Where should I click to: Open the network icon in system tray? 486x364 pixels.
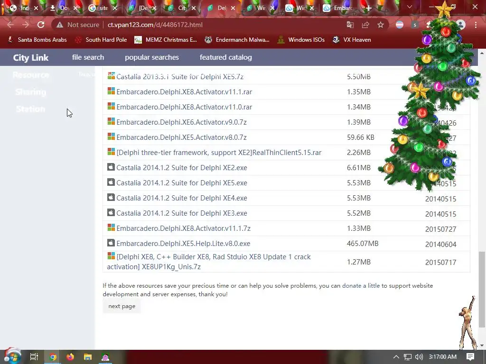pos(408,357)
